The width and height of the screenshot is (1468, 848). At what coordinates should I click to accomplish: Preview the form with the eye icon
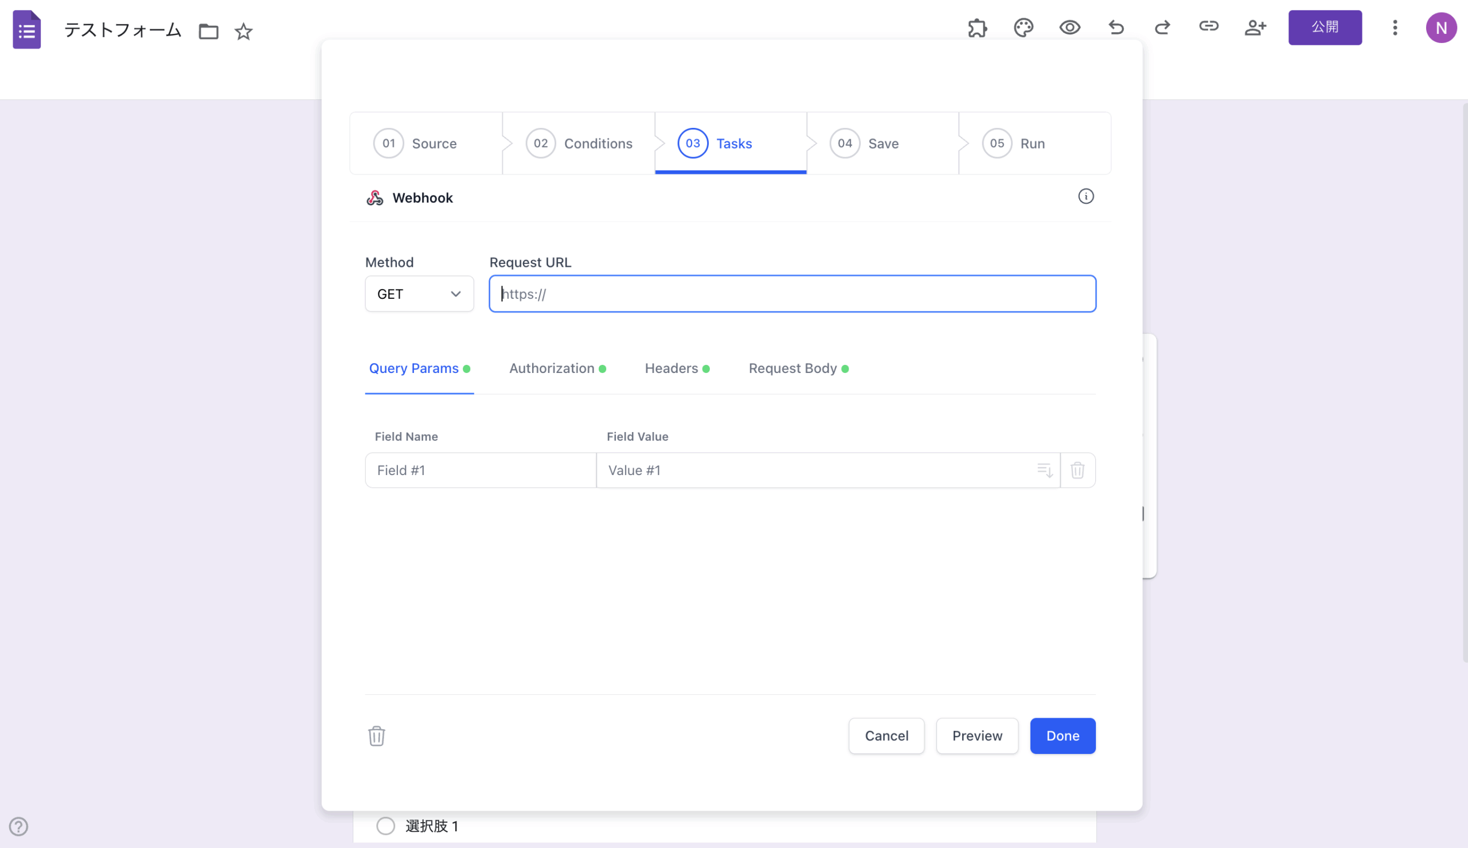pos(1070,28)
